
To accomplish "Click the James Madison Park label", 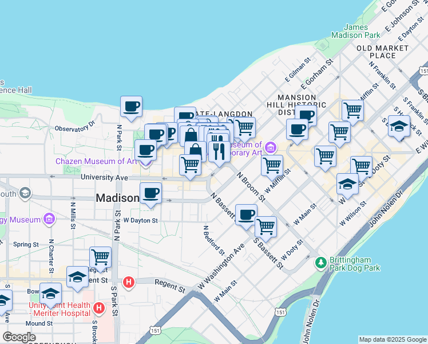I will (x=362, y=31).
